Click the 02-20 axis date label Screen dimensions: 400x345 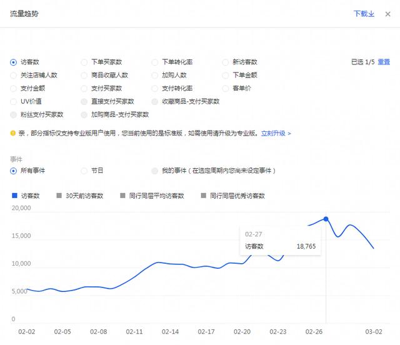coord(242,332)
